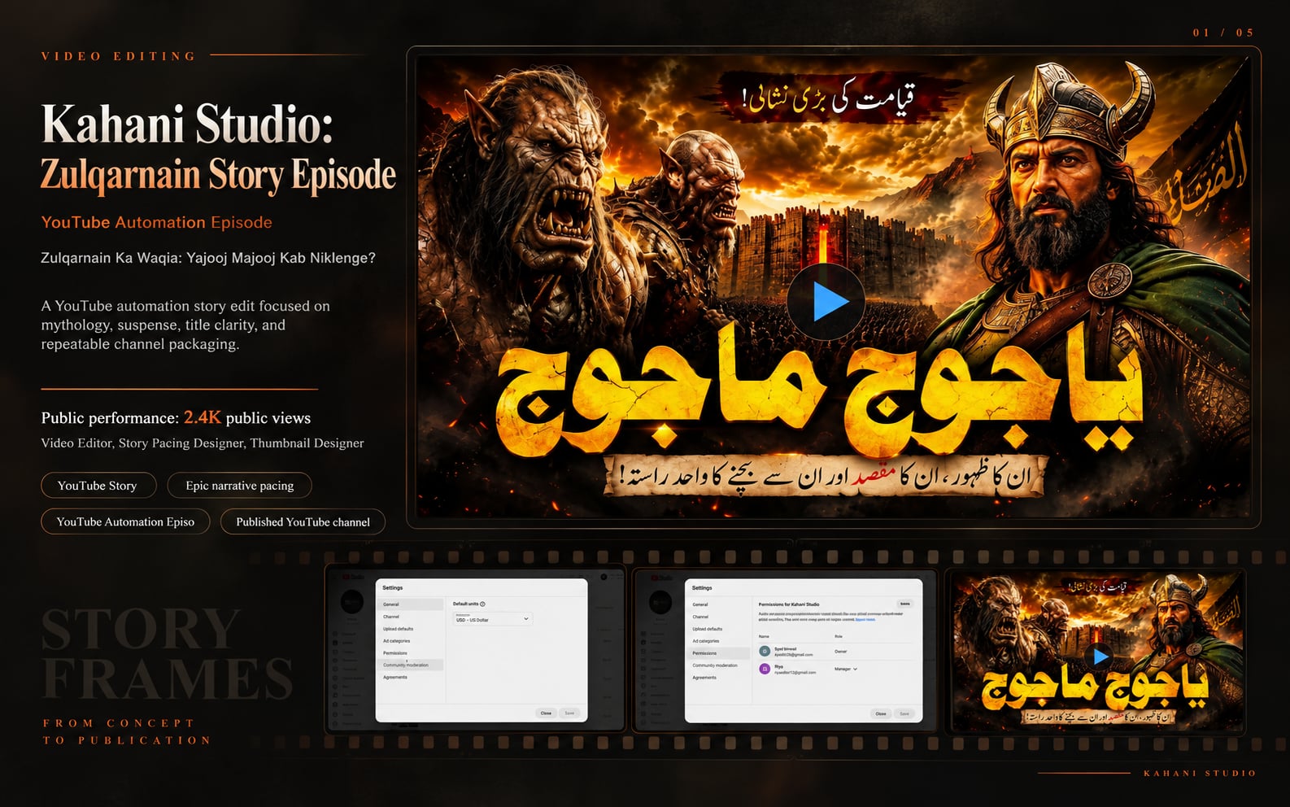
Task: Open Ad categories in the Permissions settings dialog
Action: [719, 641]
